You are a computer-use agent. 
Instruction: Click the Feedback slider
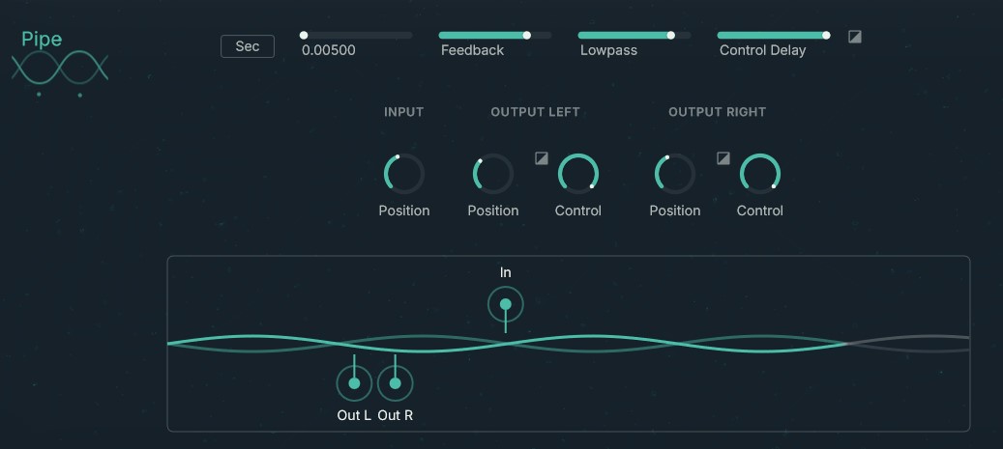[494, 36]
